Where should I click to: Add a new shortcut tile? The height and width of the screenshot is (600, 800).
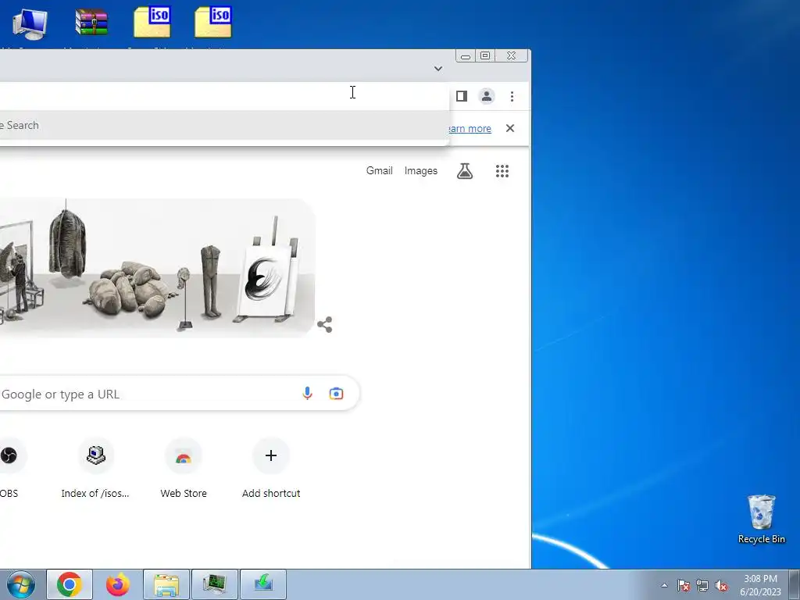coord(271,467)
